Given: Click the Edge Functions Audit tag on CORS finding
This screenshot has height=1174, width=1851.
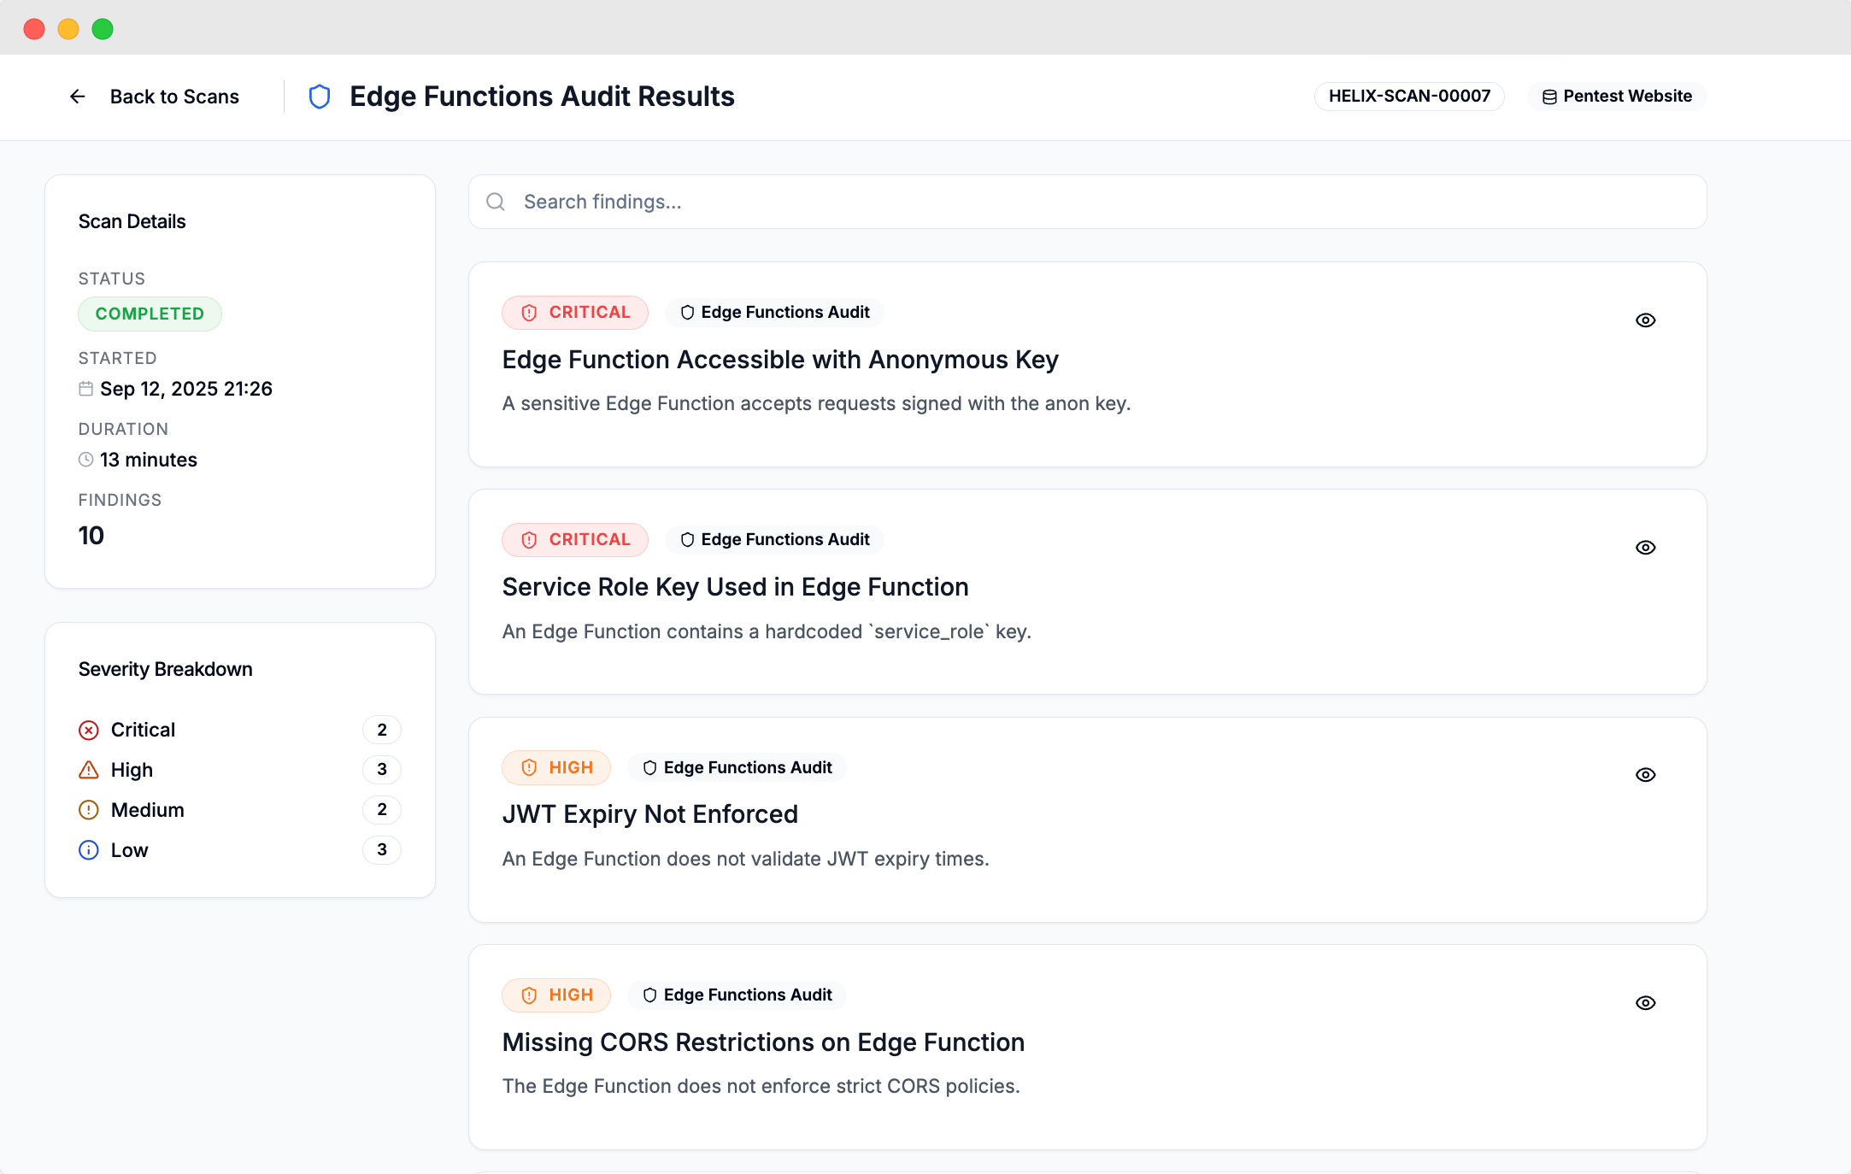Looking at the screenshot, I should coord(737,995).
